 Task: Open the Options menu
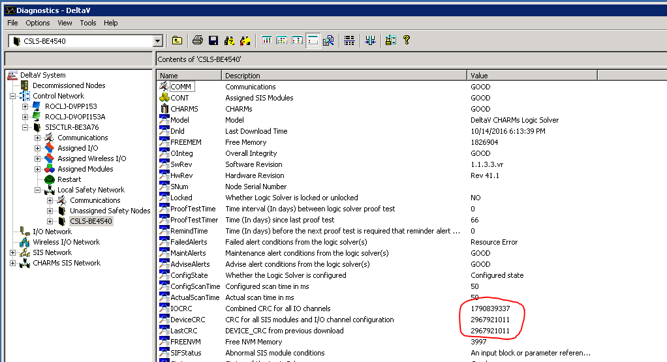[37, 23]
